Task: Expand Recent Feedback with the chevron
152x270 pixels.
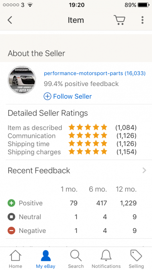Action: pos(144,171)
